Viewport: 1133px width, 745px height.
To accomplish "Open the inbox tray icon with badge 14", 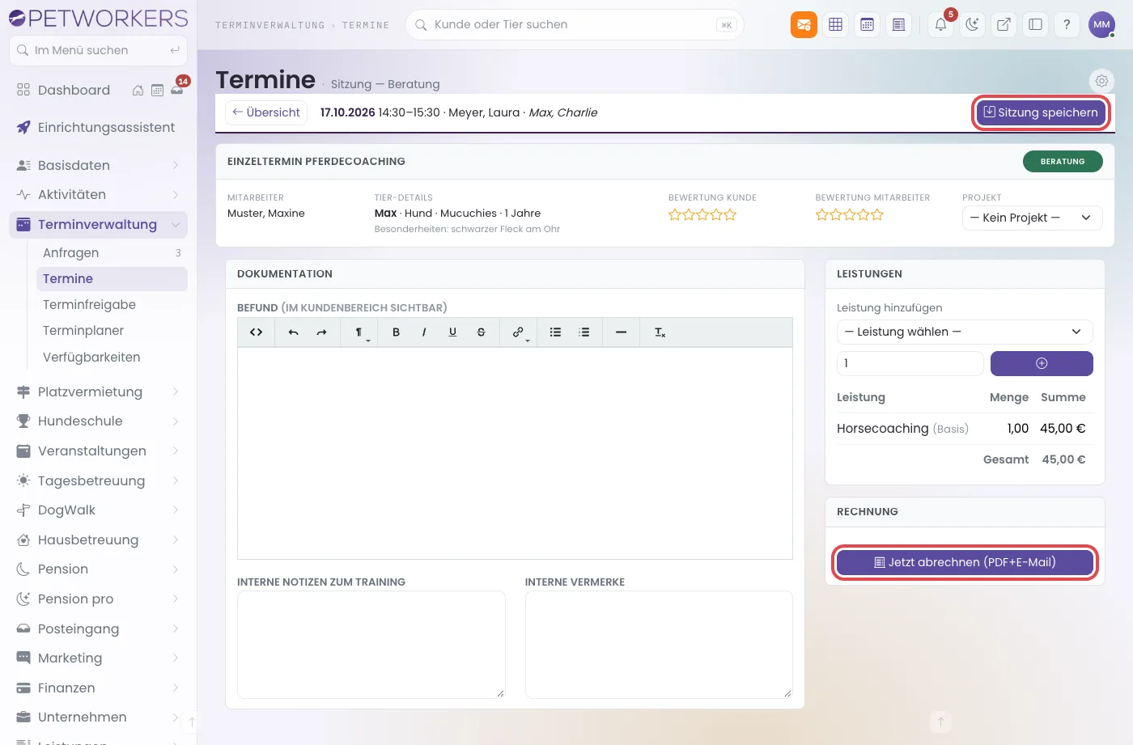I will pyautogui.click(x=177, y=89).
